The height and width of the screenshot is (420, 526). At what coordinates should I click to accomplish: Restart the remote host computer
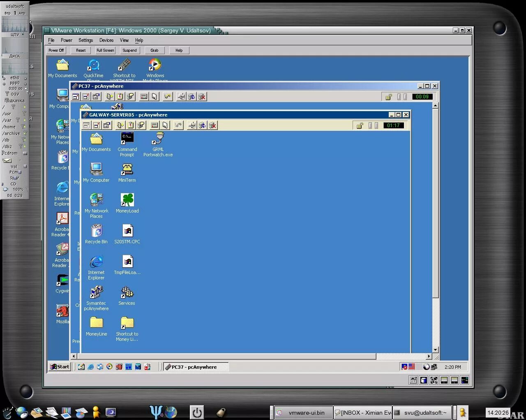(x=202, y=126)
